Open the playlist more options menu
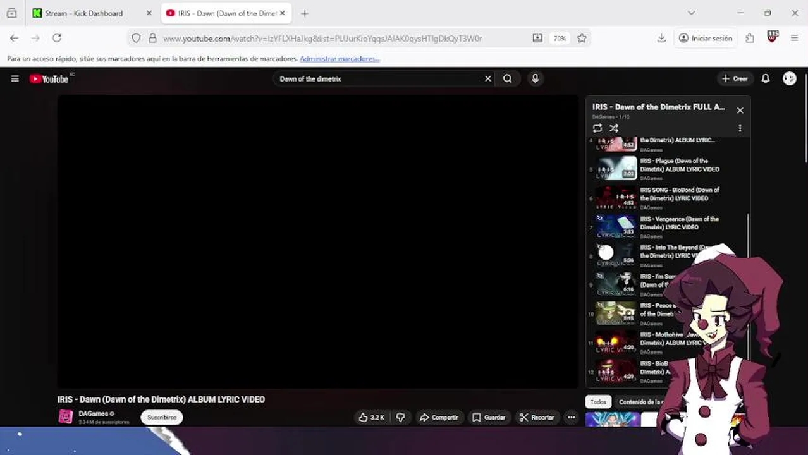The width and height of the screenshot is (808, 455). pyautogui.click(x=740, y=128)
